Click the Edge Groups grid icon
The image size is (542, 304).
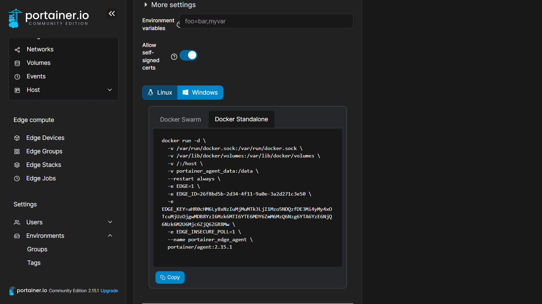[x=17, y=151]
